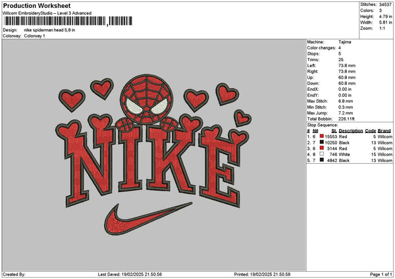Screen dimensions: 395x279
Task: Click the 'Stop Sequence:' heading
Action: click(323, 125)
